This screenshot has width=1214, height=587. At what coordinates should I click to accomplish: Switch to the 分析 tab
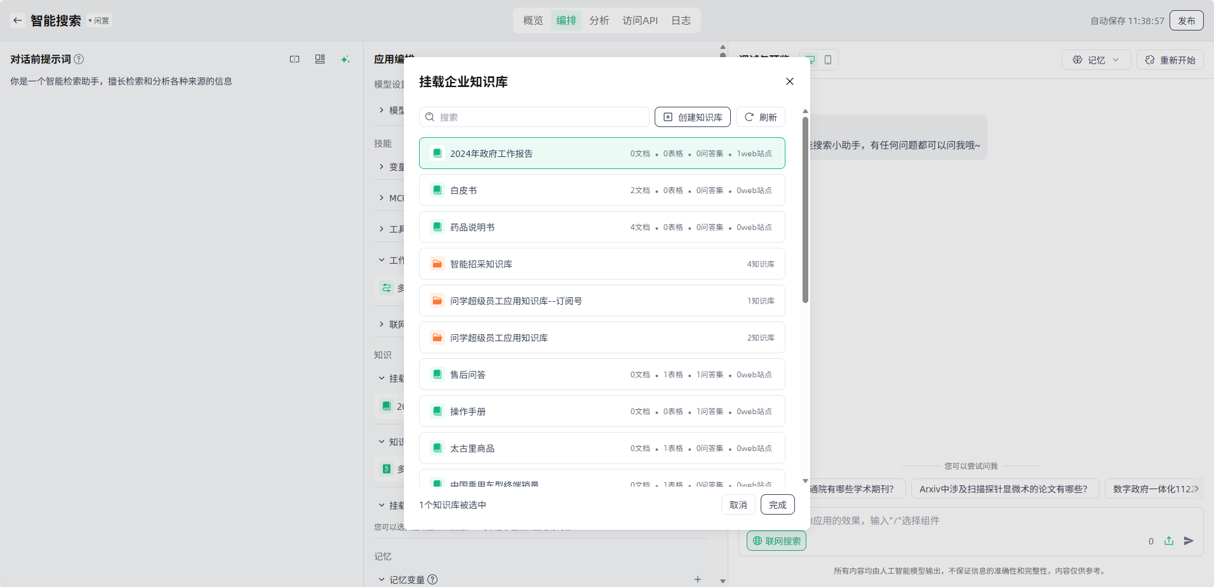point(599,20)
